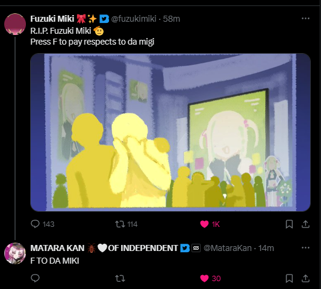The height and width of the screenshot is (289, 321).
Task: Share Fuzuki Miki's tweet
Action: pyautogui.click(x=305, y=224)
